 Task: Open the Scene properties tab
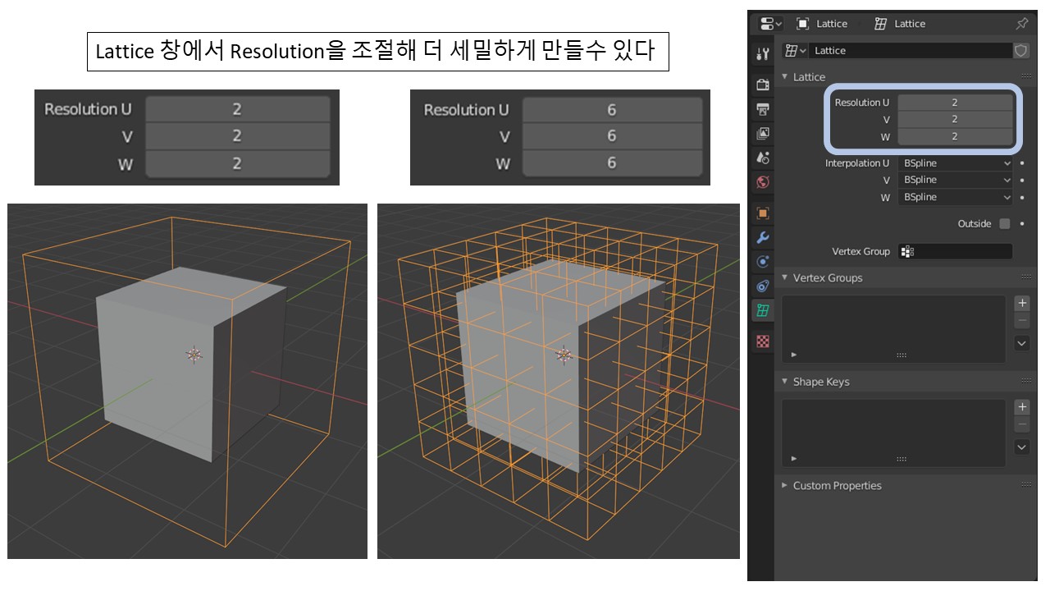point(762,158)
